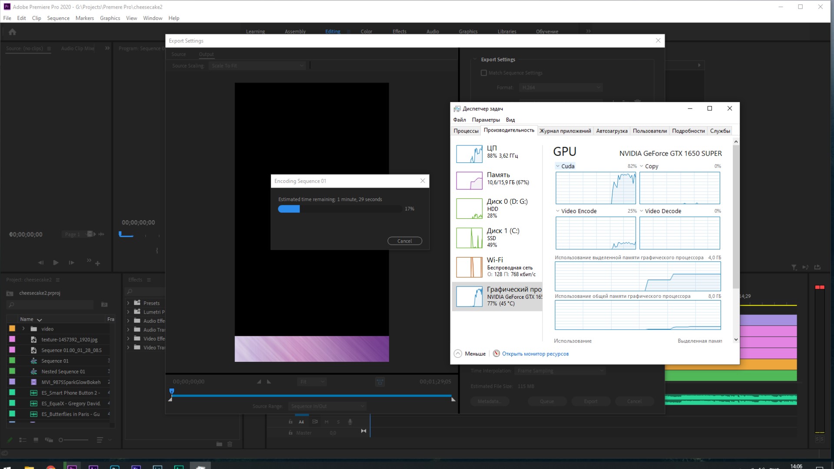This screenshot has height=469, width=834.
Task: Toggle Solo (S) on track A4
Action: [x=338, y=422]
